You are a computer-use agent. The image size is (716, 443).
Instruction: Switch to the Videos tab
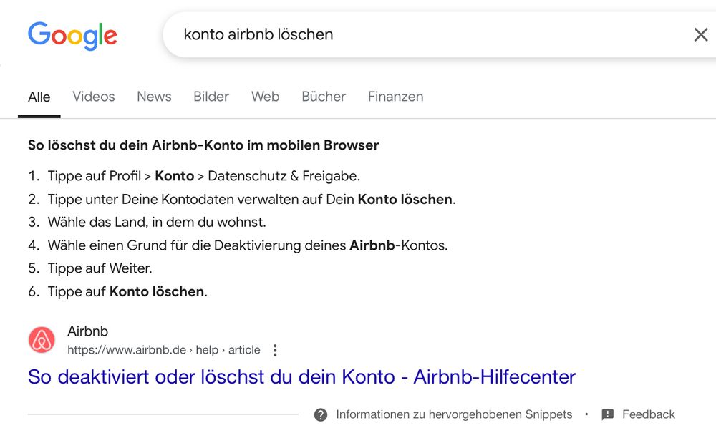point(94,97)
